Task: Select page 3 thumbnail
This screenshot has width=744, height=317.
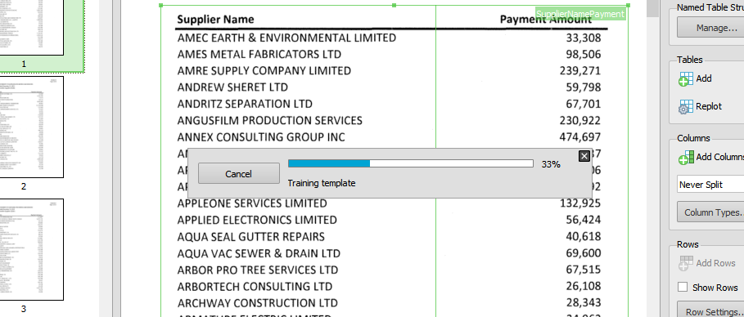Action: [x=32, y=249]
